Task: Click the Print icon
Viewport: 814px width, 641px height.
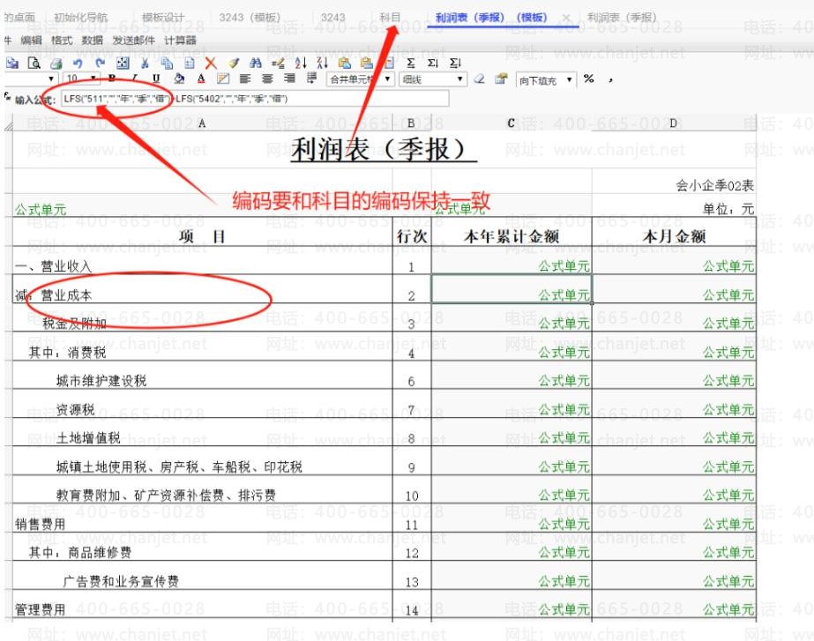Action: click(x=56, y=63)
